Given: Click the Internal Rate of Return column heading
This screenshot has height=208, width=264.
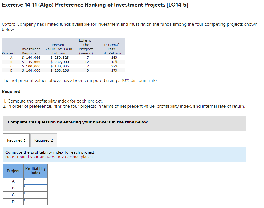Looking at the screenshot, I should tap(111, 49).
